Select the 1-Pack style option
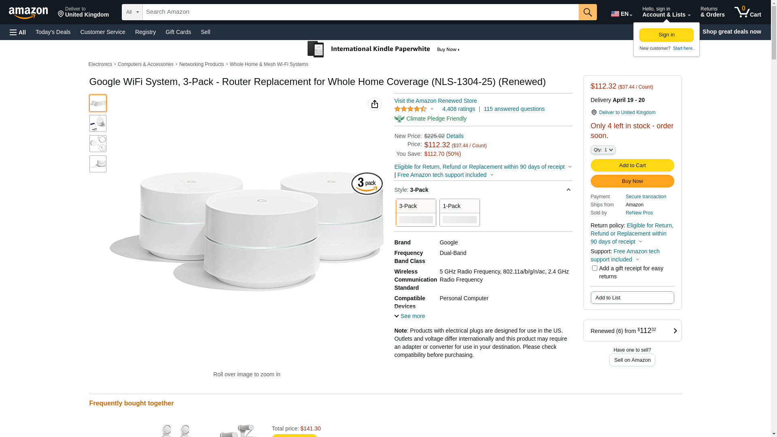This screenshot has height=437, width=777. click(x=460, y=212)
